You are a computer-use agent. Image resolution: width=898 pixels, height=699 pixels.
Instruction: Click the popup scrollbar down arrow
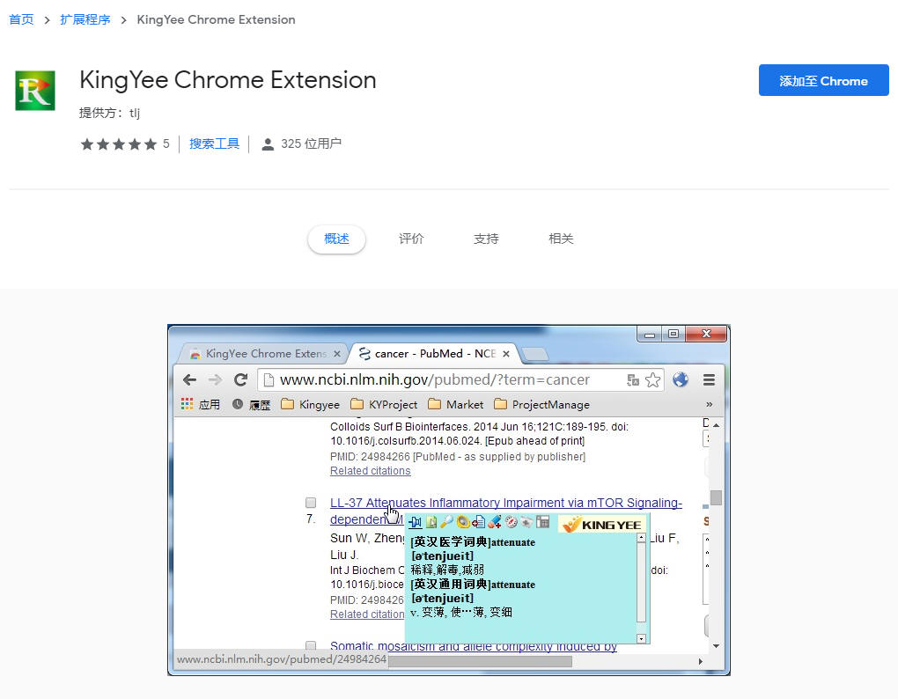(642, 638)
